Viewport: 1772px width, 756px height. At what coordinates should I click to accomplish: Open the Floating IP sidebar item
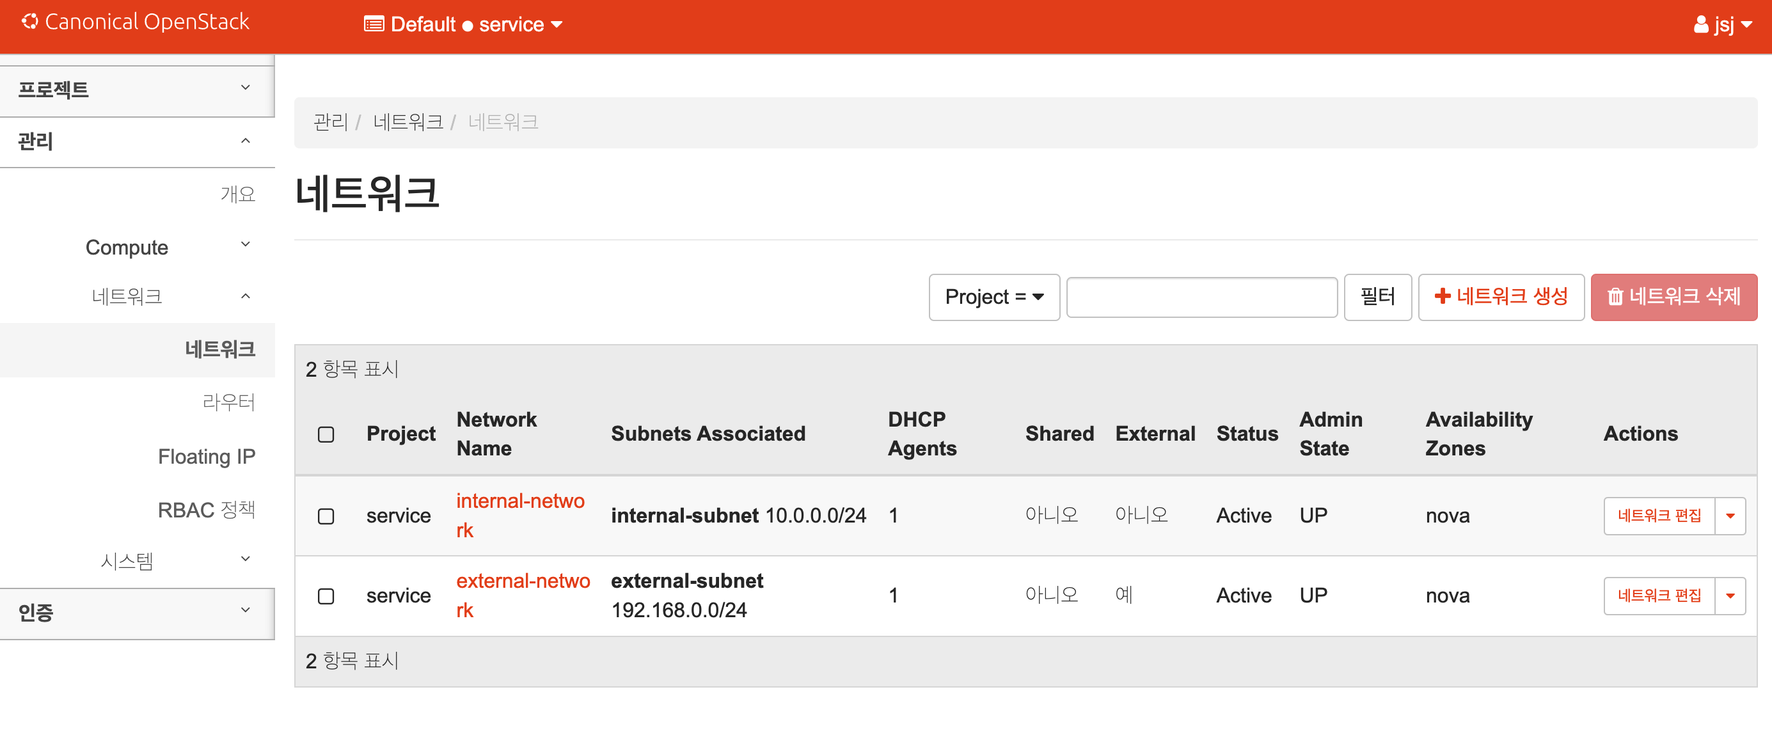[207, 456]
